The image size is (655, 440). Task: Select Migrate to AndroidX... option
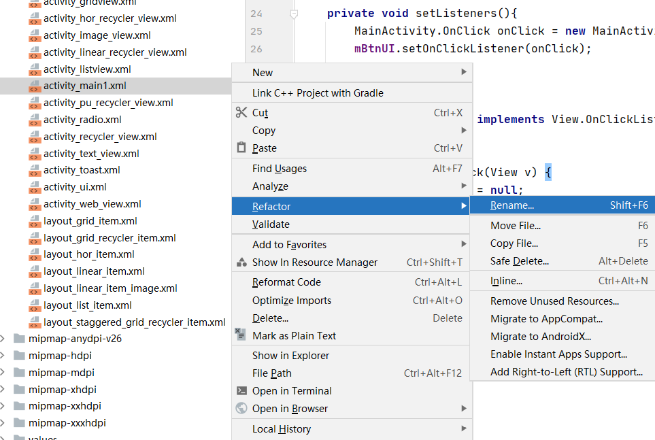541,337
